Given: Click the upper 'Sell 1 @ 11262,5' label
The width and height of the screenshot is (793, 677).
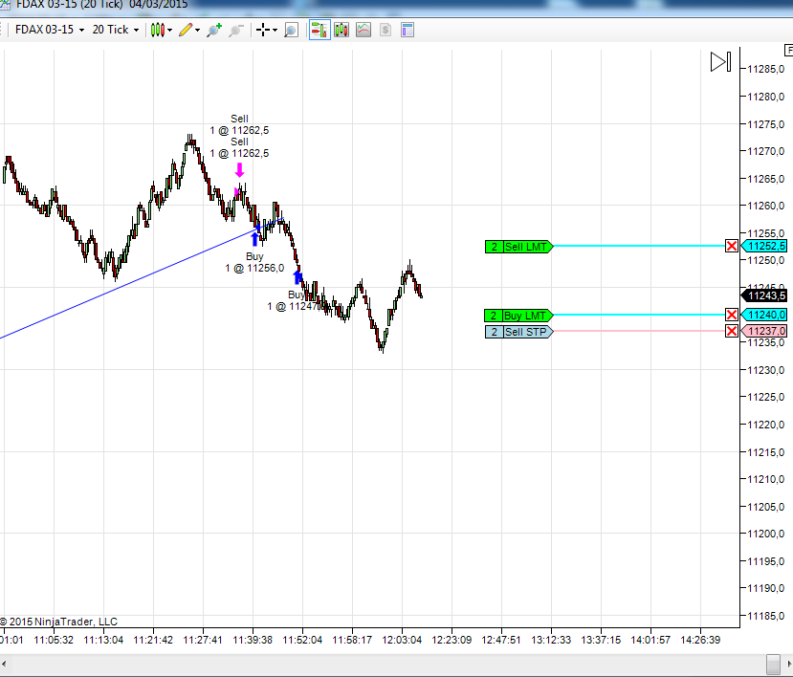Looking at the screenshot, I should [239, 124].
